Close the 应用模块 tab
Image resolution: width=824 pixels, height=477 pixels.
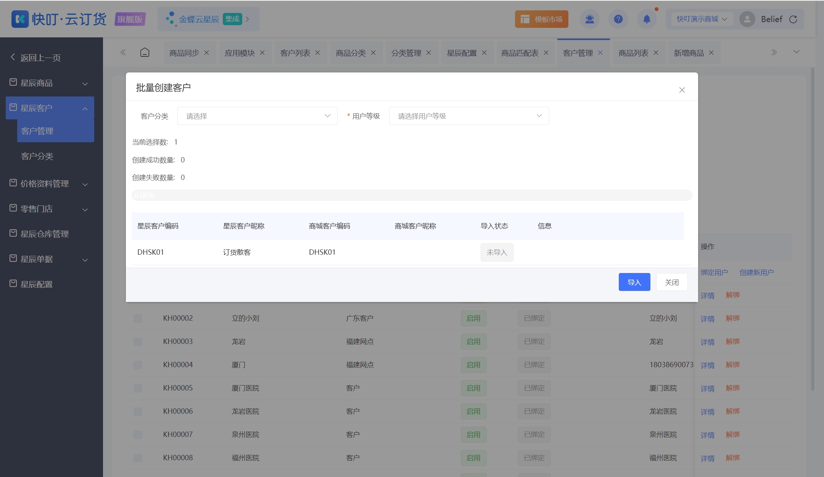pyautogui.click(x=262, y=53)
